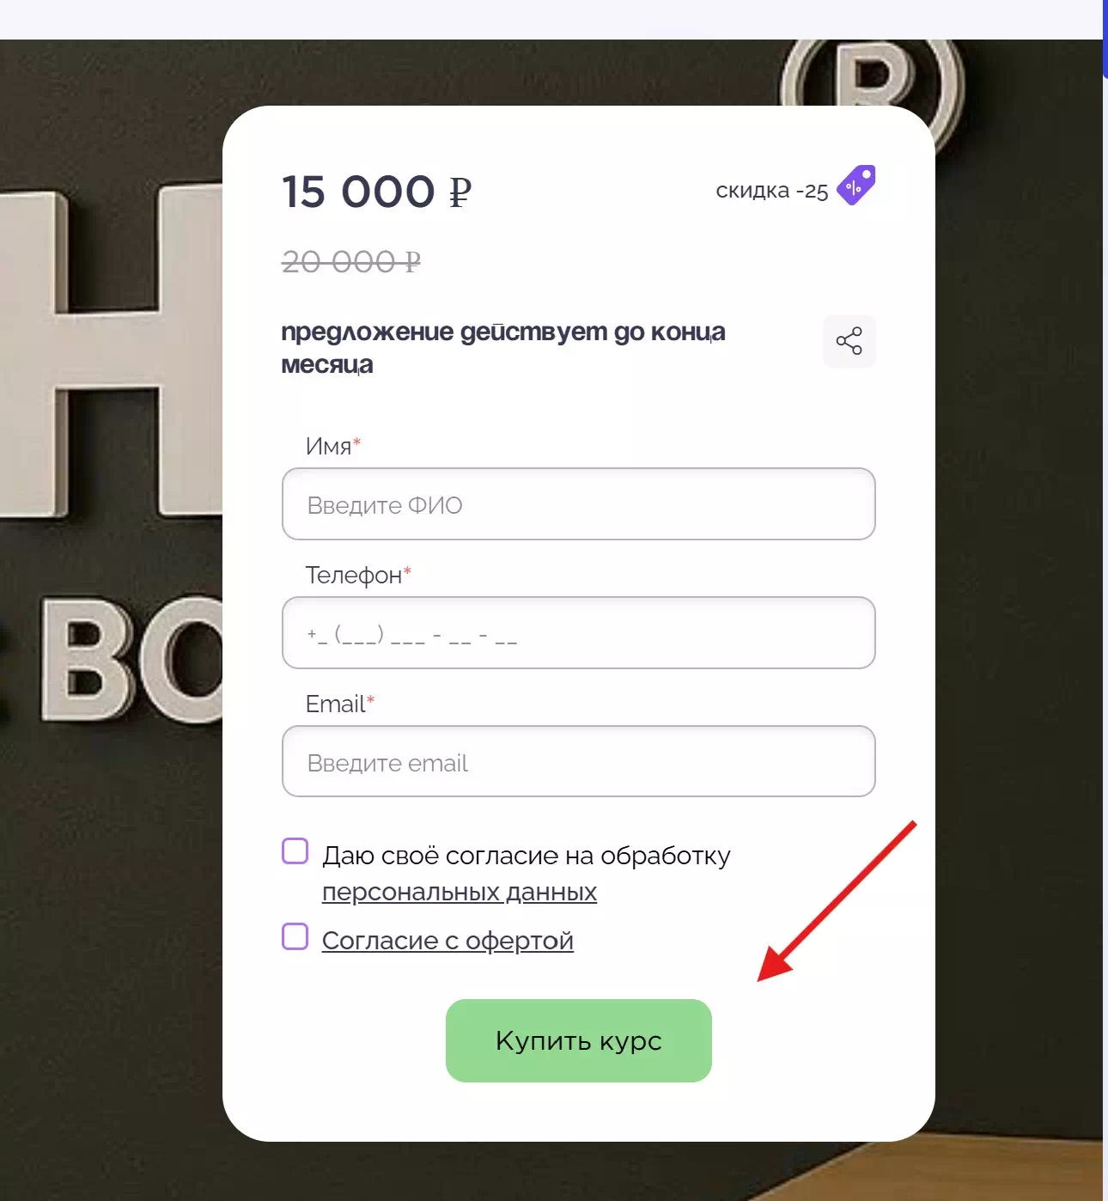Select the phone number input field

(579, 633)
